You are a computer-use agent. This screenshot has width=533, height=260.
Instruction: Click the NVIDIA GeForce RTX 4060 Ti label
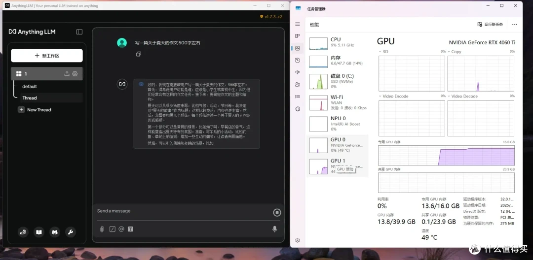pyautogui.click(x=482, y=42)
